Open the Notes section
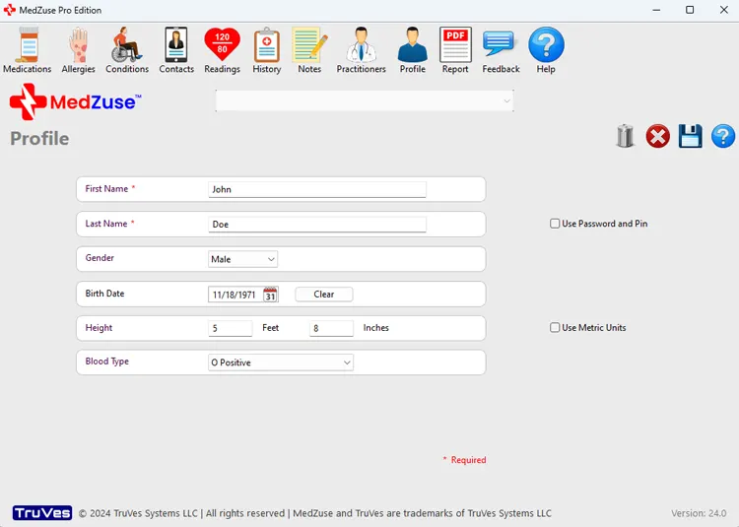The height and width of the screenshot is (527, 739). [309, 50]
